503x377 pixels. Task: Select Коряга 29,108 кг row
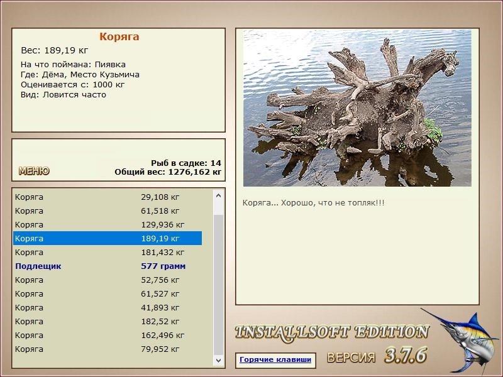point(108,197)
